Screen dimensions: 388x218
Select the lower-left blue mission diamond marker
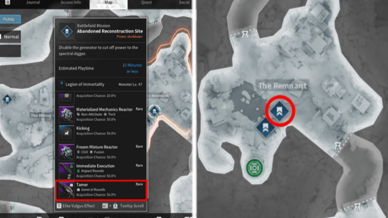tap(264, 128)
